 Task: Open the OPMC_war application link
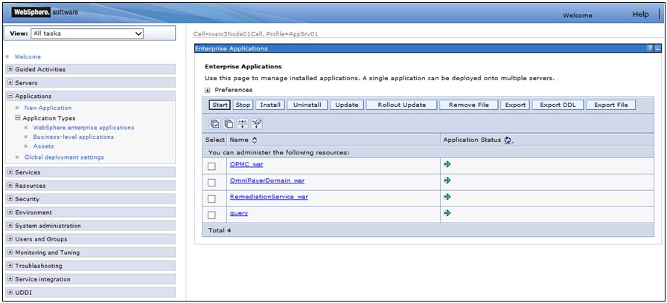pyautogui.click(x=246, y=164)
